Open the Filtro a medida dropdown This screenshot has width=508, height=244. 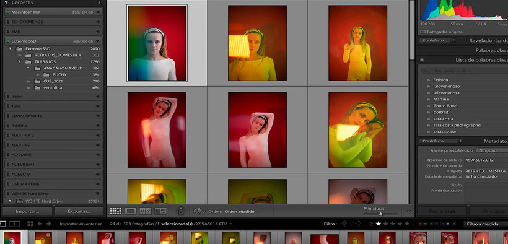click(485, 224)
